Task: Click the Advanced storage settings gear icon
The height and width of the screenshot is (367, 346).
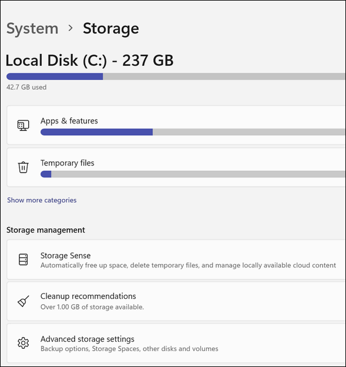Action: coord(23,343)
